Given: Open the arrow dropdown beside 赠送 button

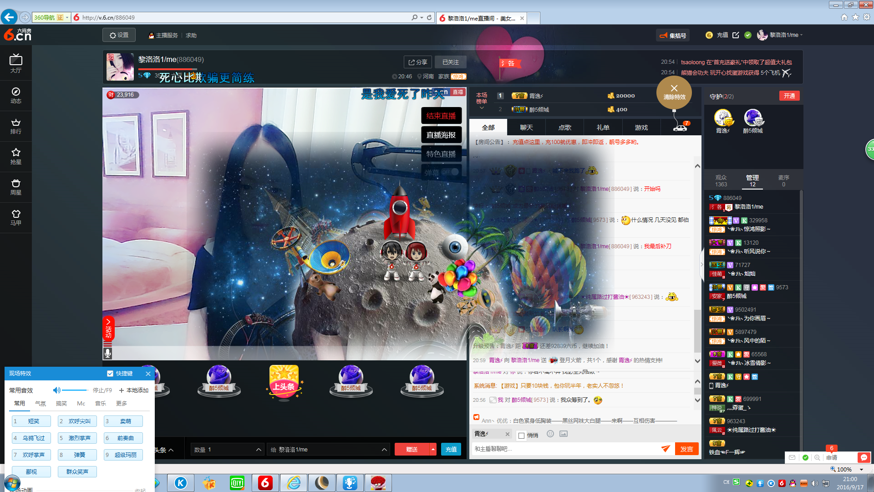Looking at the screenshot, I should (x=433, y=450).
